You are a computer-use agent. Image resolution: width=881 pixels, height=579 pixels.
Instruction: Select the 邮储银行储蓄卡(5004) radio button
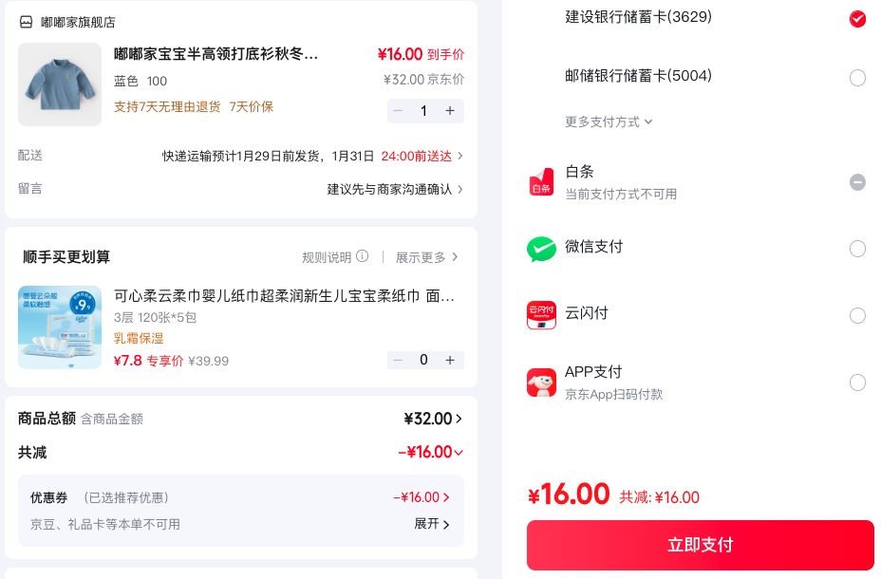(857, 78)
